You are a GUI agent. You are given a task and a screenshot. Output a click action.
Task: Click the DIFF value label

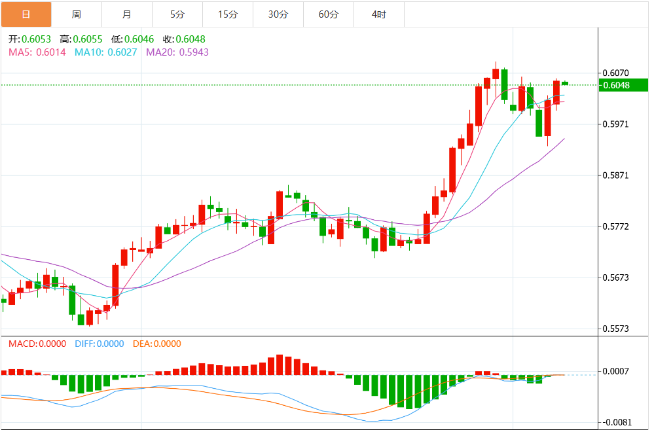click(x=100, y=344)
